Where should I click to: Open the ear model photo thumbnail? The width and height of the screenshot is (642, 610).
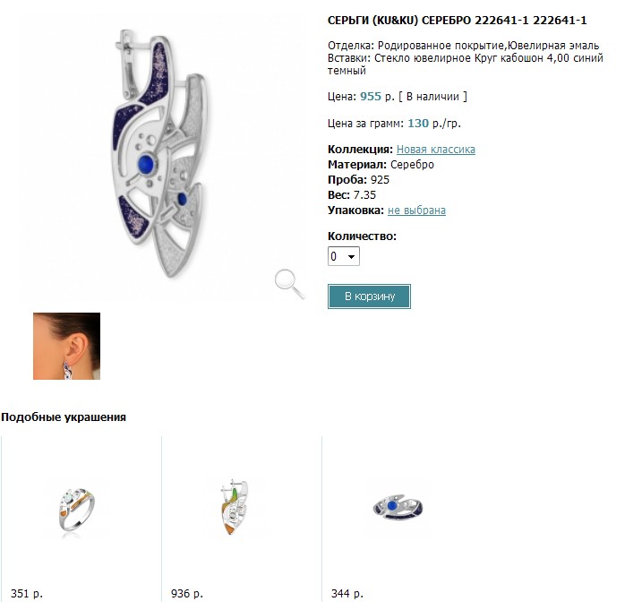point(67,346)
